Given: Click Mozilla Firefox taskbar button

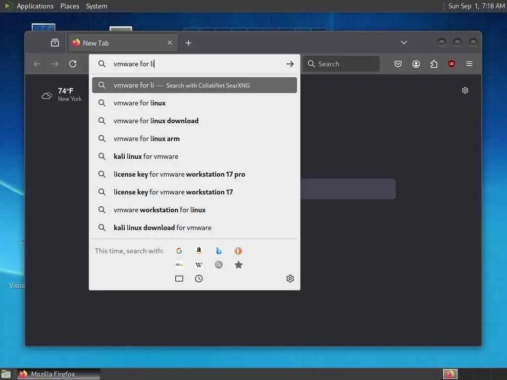Looking at the screenshot, I should point(59,374).
